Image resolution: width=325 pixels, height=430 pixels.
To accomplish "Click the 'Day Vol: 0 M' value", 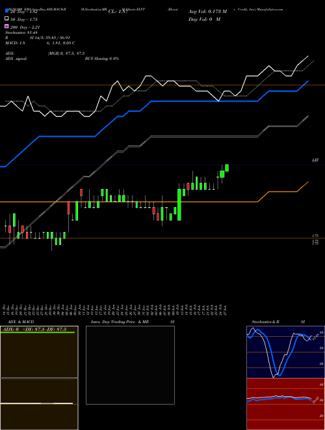I will pyautogui.click(x=204, y=20).
